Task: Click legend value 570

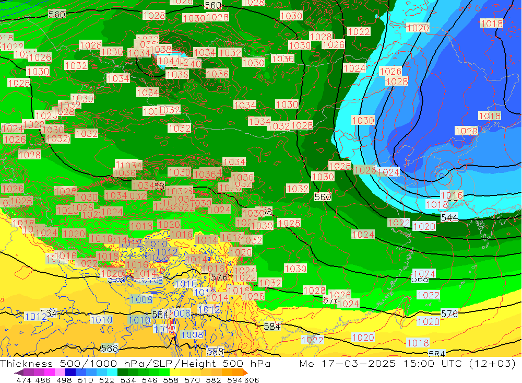Action: 192,380
